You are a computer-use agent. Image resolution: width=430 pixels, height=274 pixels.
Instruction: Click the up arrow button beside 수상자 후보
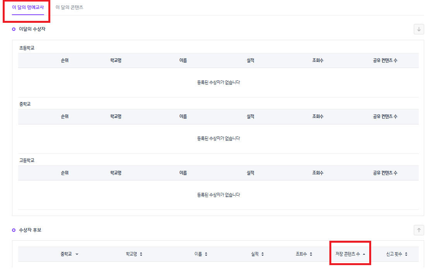click(x=419, y=230)
